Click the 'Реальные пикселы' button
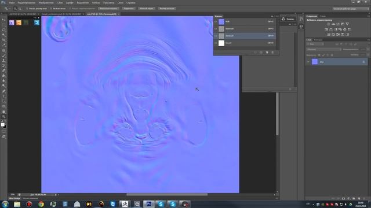 point(108,9)
